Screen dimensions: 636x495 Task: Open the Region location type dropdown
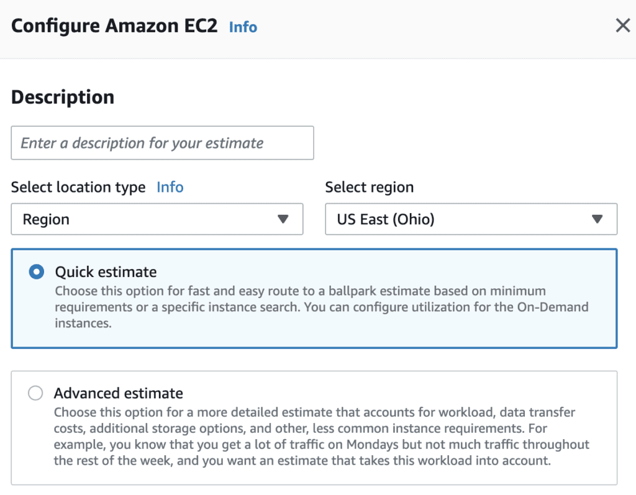coord(157,219)
